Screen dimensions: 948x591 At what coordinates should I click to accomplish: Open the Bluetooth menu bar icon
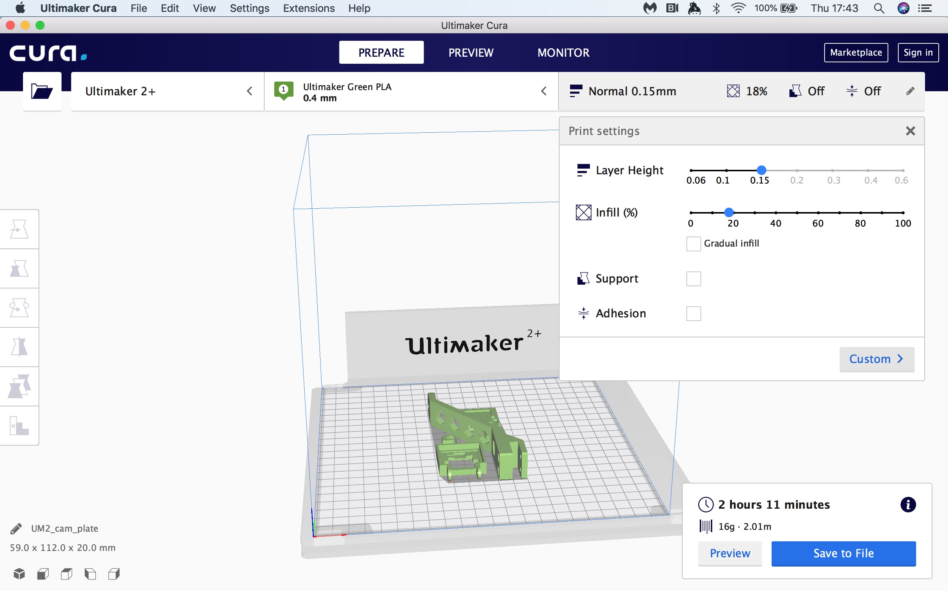[x=716, y=8]
